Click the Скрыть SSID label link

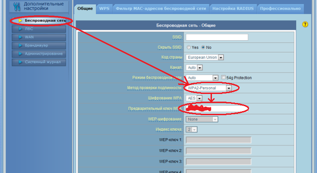coord(170,47)
